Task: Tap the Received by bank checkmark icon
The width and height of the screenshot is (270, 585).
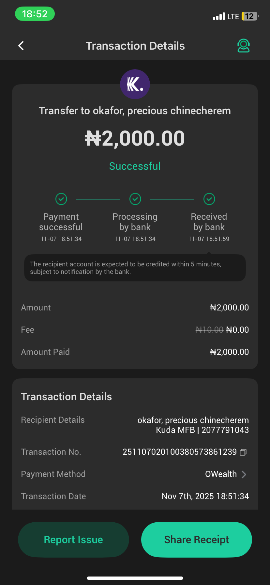Action: tap(209, 199)
